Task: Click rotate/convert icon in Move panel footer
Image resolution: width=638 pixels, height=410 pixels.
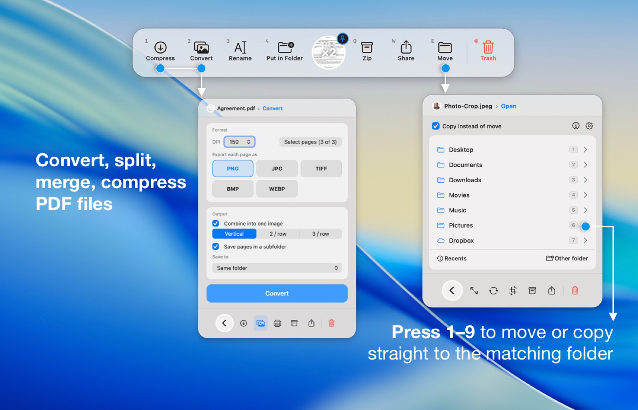Action: 493,291
